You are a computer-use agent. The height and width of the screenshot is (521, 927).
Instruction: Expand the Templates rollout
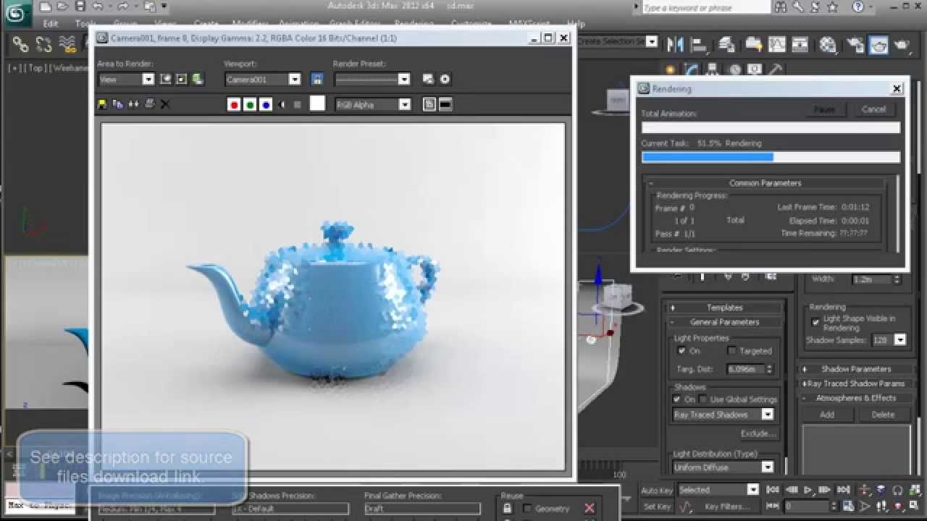pos(724,308)
